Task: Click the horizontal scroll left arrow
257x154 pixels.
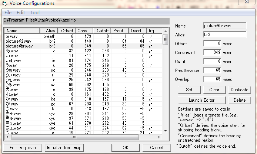Action: (7, 137)
